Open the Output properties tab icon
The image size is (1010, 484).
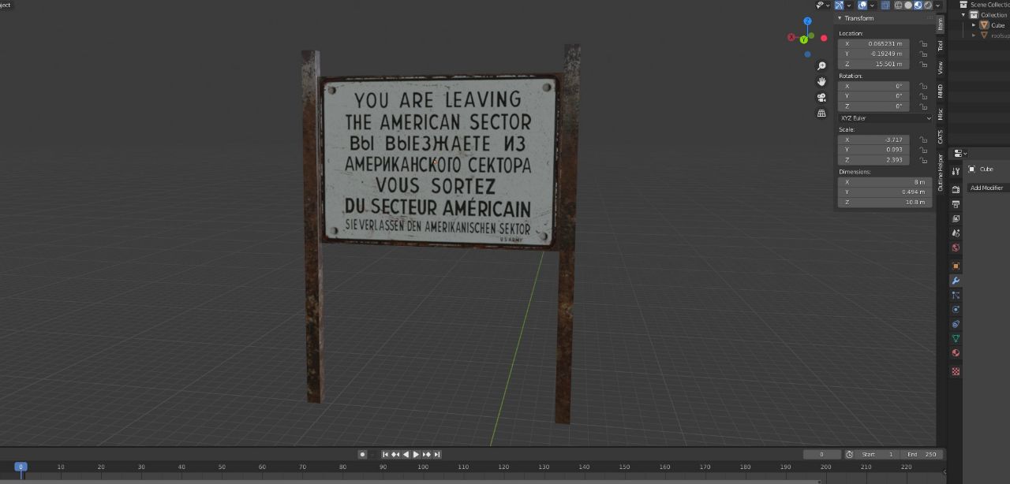[956, 204]
